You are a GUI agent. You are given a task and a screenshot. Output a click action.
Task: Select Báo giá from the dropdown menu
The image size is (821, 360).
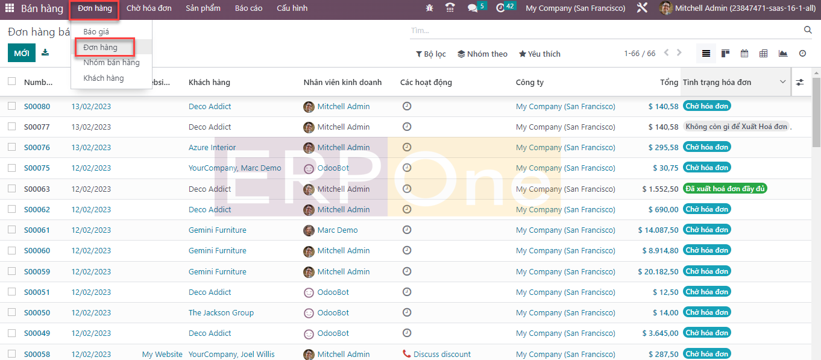[x=96, y=31]
